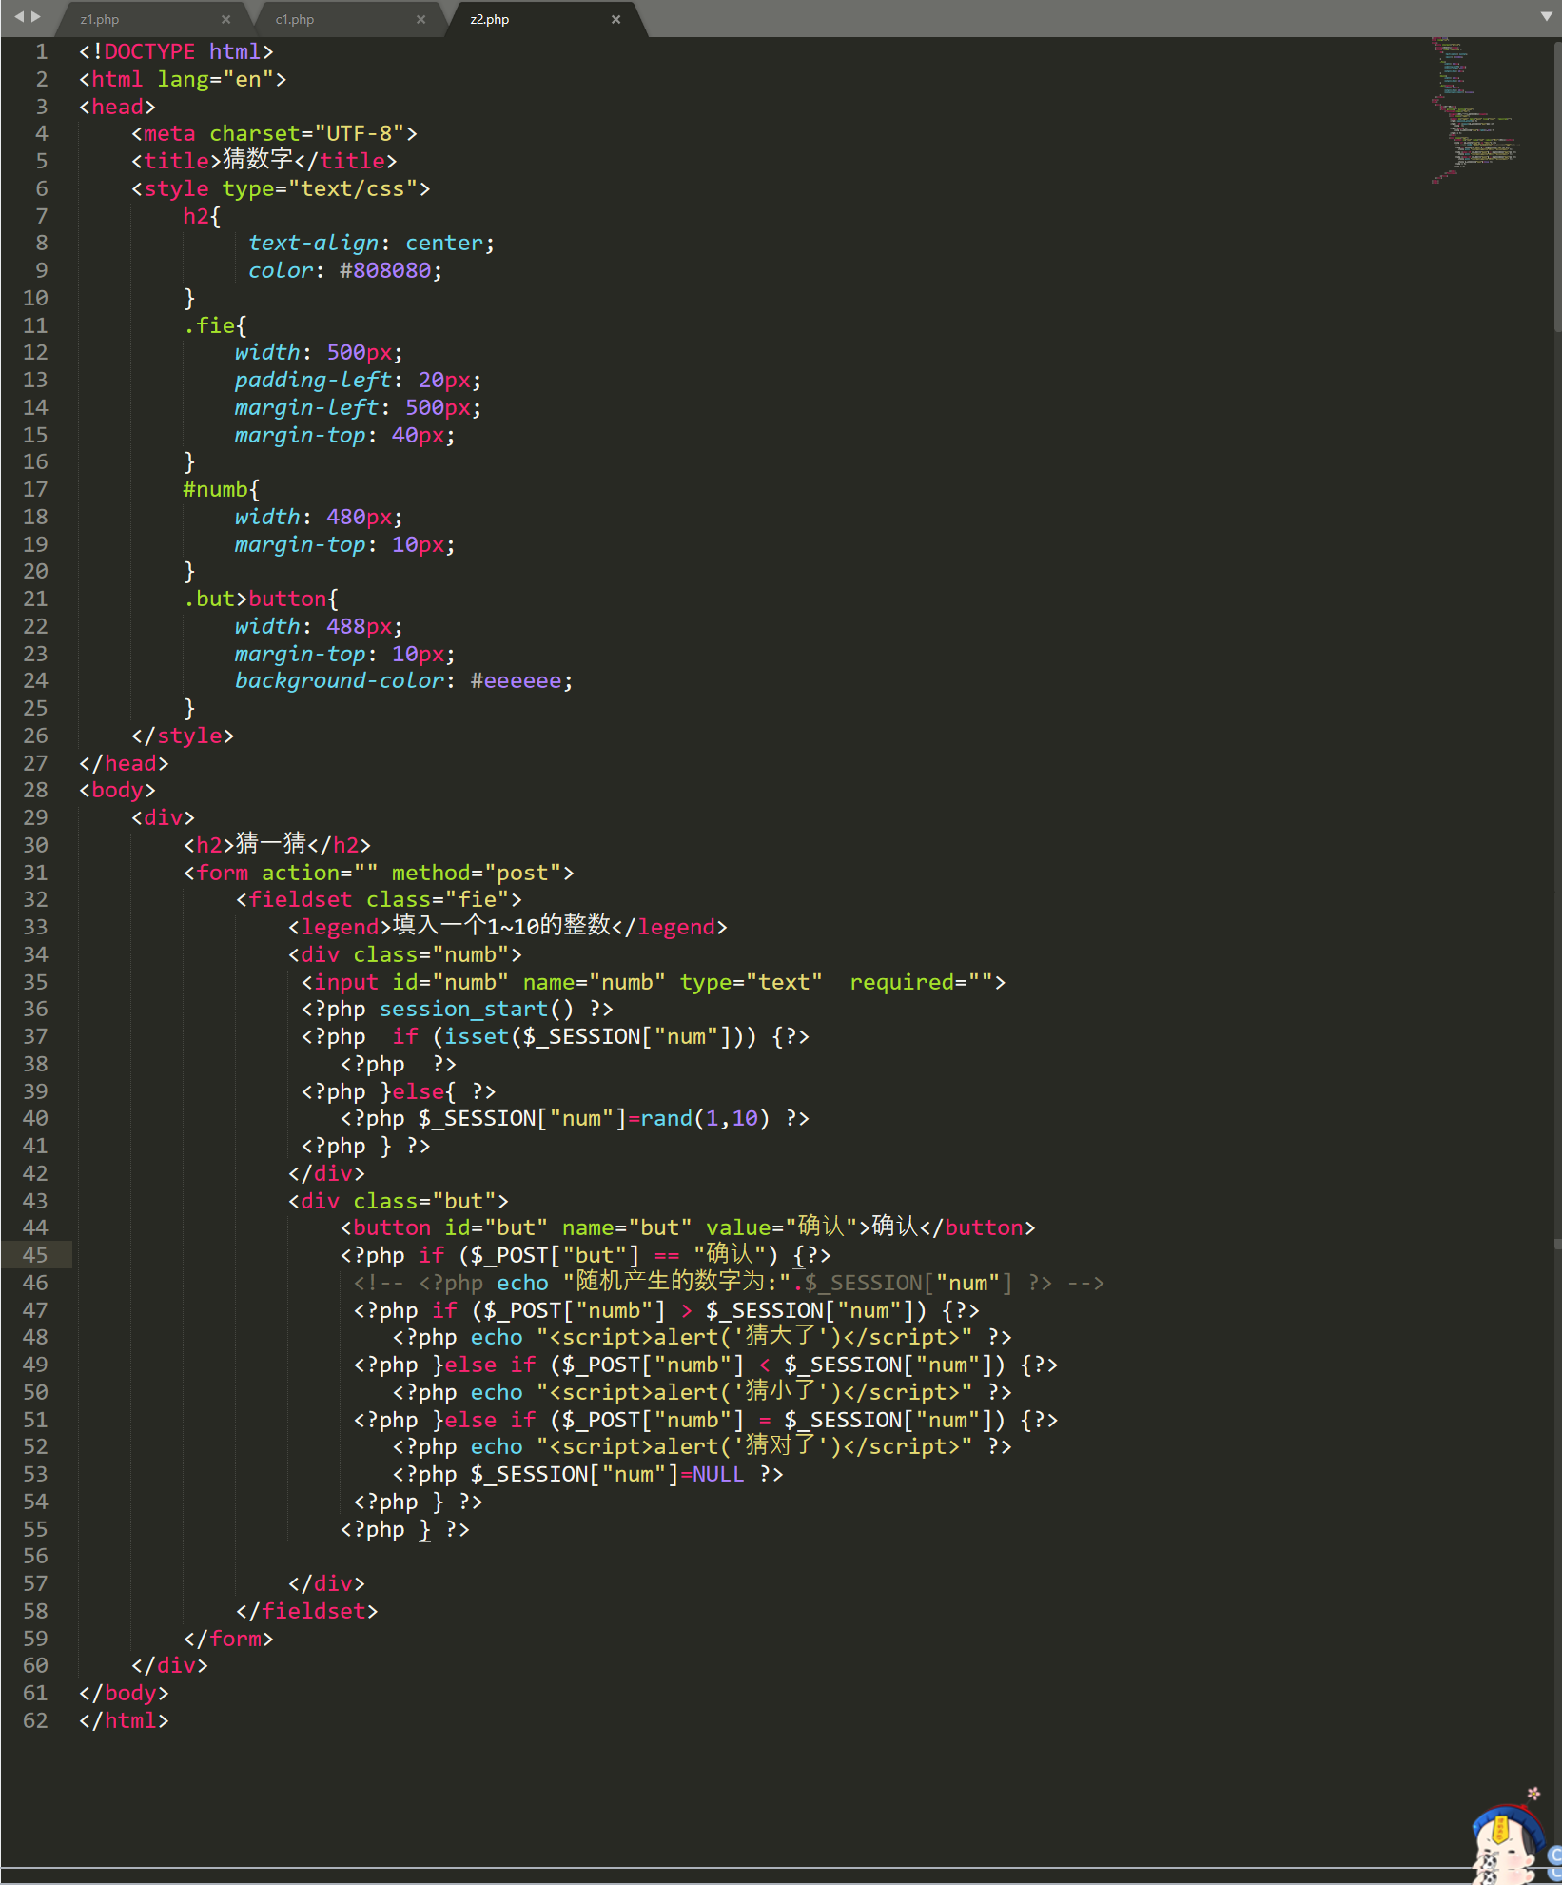1562x1885 pixels.
Task: Click the alert 猜小了 echo line
Action: click(702, 1392)
